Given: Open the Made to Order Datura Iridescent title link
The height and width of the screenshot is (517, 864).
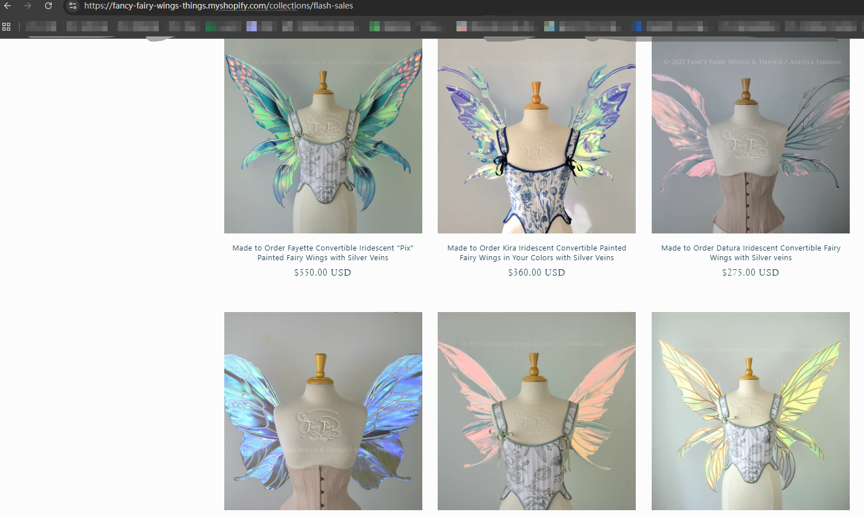Looking at the screenshot, I should [x=751, y=253].
